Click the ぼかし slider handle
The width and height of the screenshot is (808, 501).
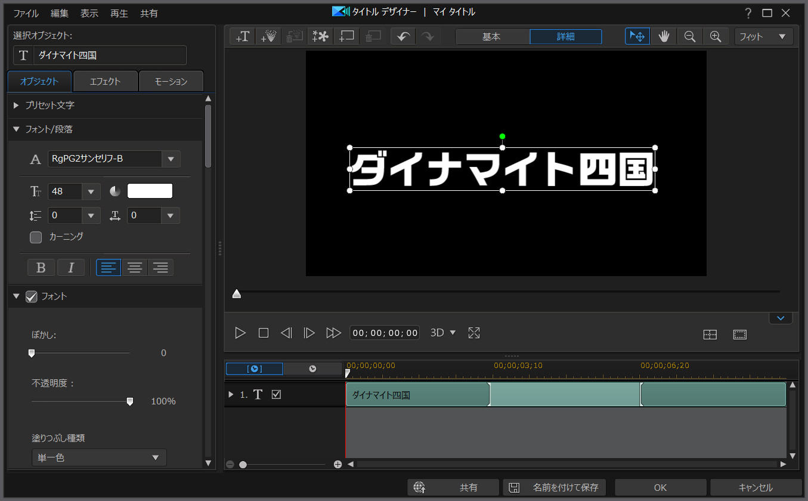coord(32,353)
